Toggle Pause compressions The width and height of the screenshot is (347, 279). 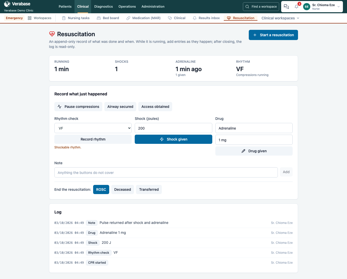point(78,107)
